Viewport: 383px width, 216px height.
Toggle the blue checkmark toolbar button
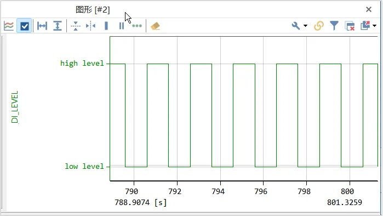[25, 26]
